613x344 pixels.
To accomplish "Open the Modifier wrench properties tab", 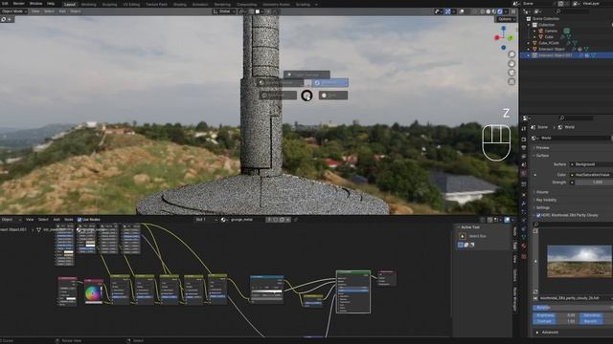I will [524, 204].
